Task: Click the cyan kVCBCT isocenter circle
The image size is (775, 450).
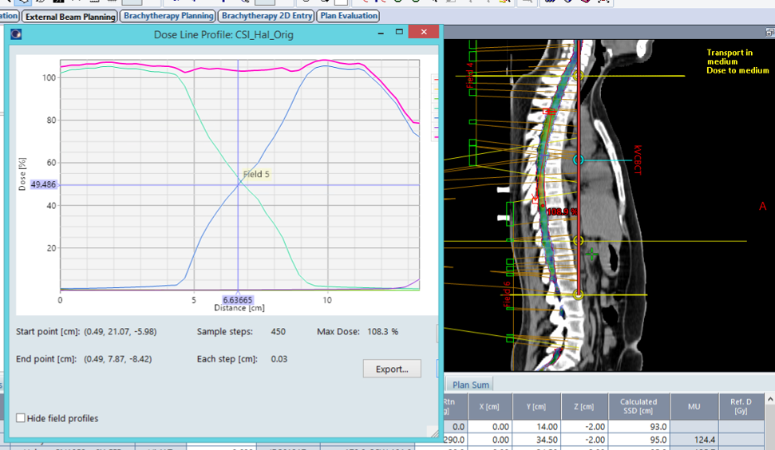Action: point(579,160)
